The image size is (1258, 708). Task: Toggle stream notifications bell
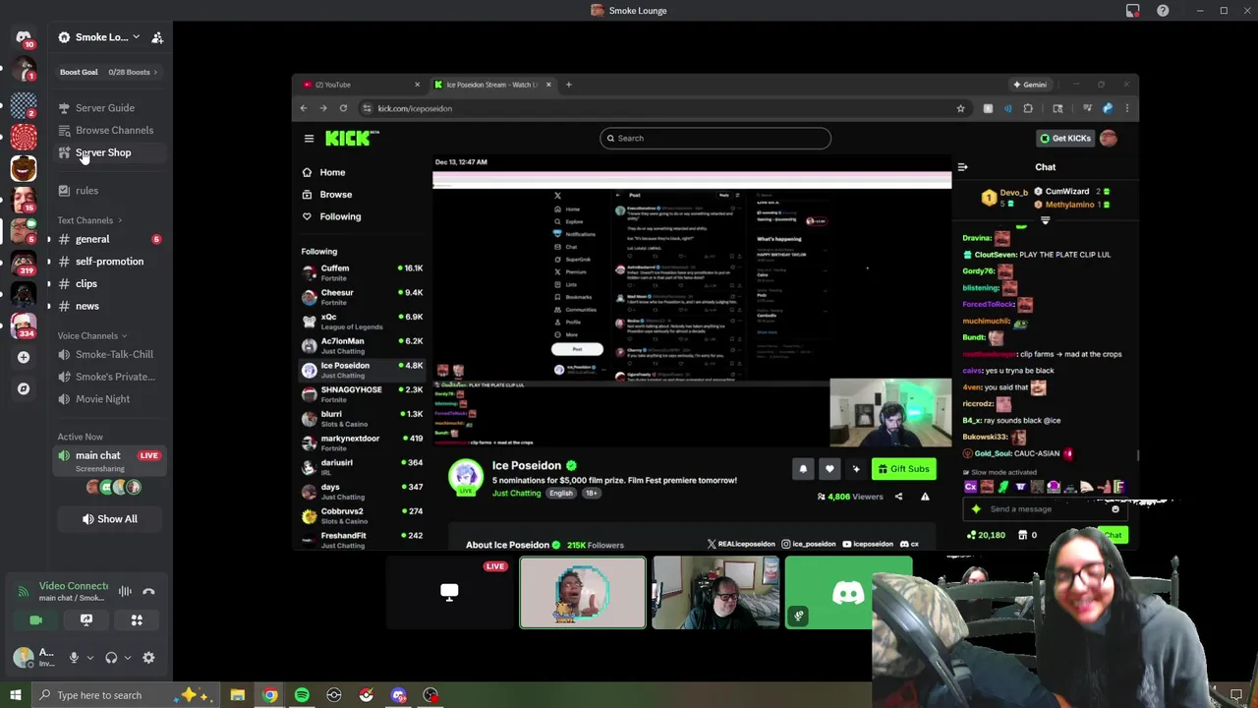click(x=803, y=469)
